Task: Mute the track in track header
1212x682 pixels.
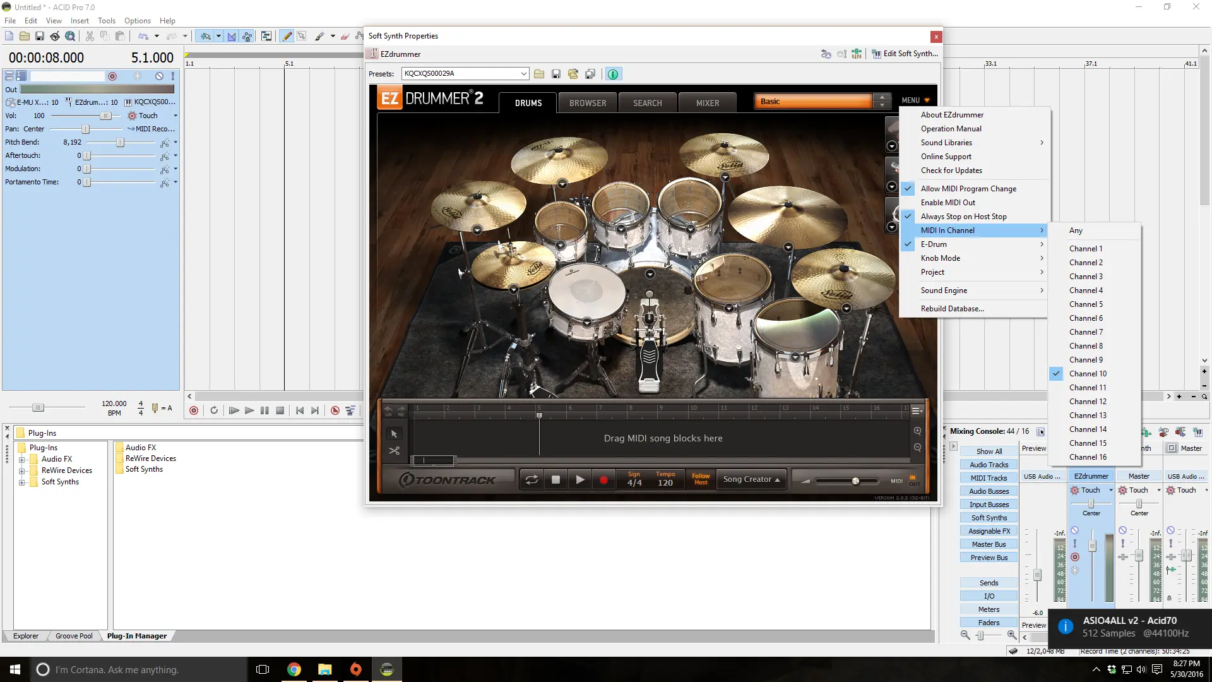Action: [x=159, y=76]
